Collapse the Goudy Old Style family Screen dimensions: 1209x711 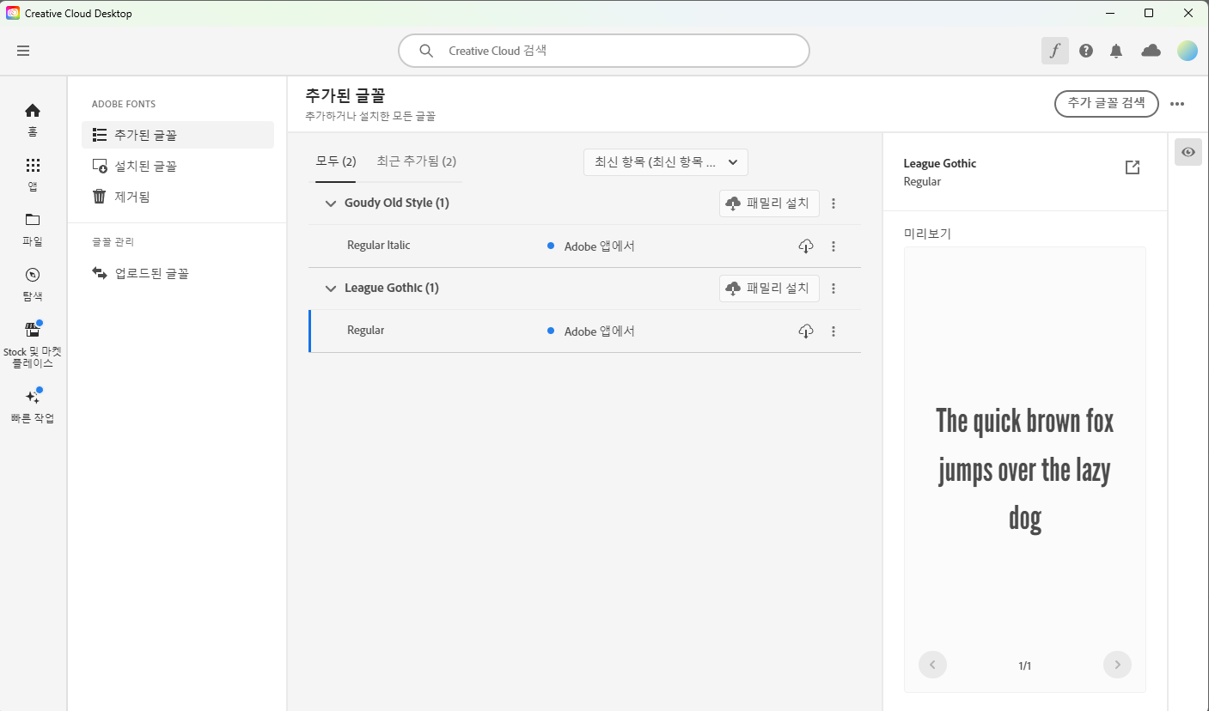coord(330,204)
